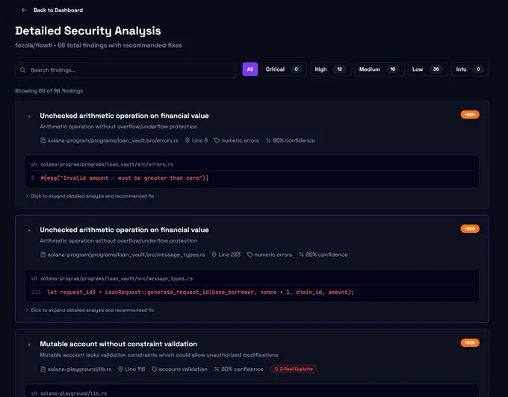508x397 pixels.
Task: Focus the Search findings input field
Action: (x=126, y=70)
